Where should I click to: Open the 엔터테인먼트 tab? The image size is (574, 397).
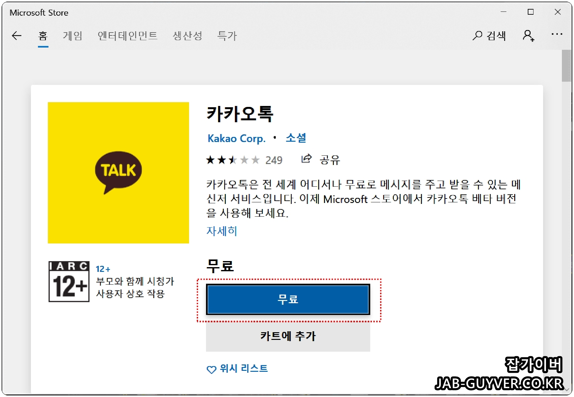pos(128,35)
